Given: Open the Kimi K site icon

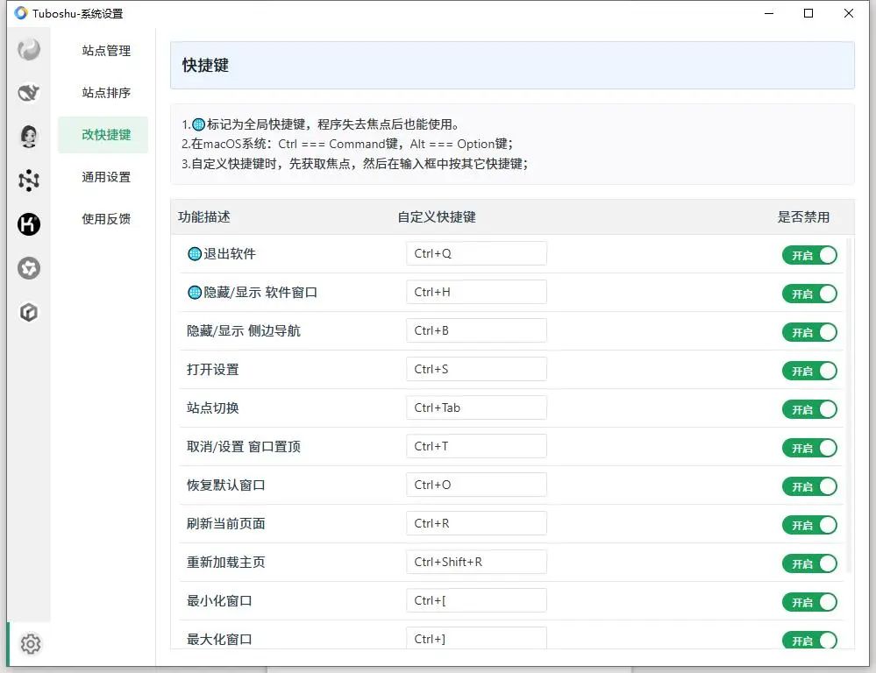Looking at the screenshot, I should click(x=28, y=224).
